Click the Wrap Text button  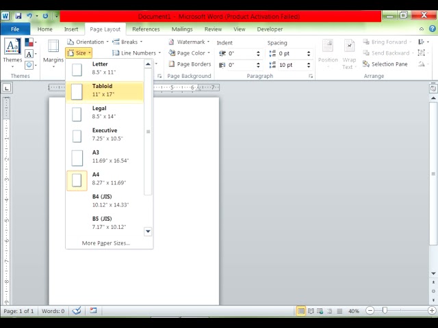point(349,54)
